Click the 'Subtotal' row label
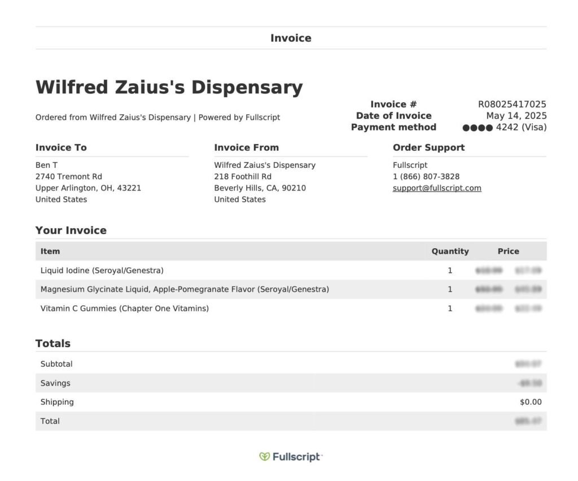The image size is (578, 481). 56,364
